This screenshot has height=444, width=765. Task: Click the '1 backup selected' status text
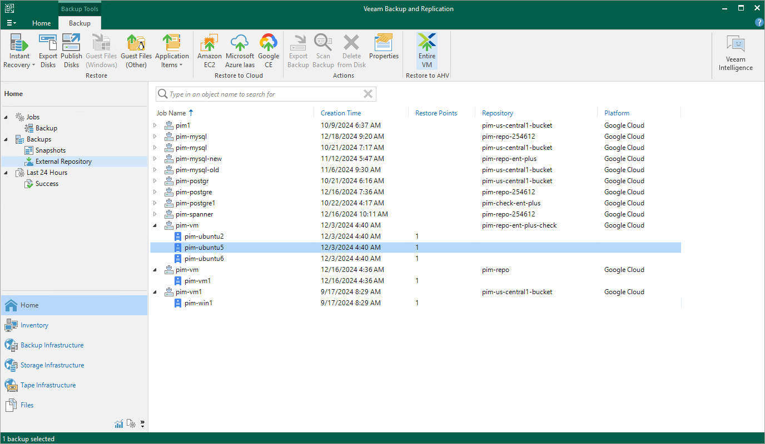(x=28, y=439)
